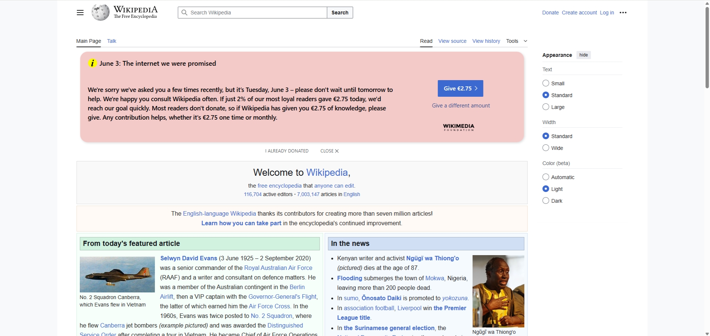Click anyone can edit link
Image resolution: width=710 pixels, height=336 pixels.
(334, 186)
